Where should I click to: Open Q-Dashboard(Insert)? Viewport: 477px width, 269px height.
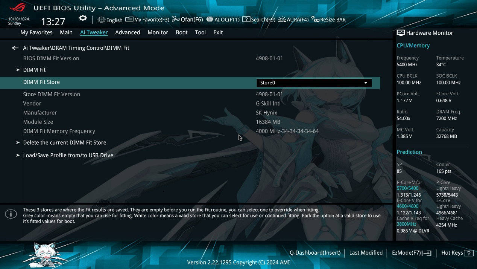[315, 253]
